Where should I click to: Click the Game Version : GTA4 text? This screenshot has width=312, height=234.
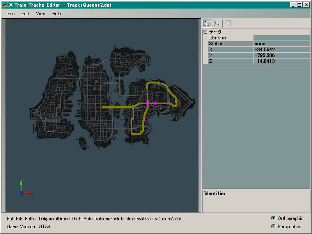pyautogui.click(x=28, y=227)
